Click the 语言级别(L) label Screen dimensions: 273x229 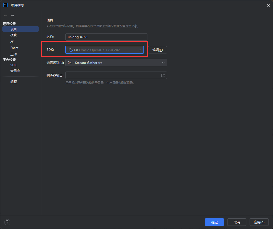pos(55,63)
